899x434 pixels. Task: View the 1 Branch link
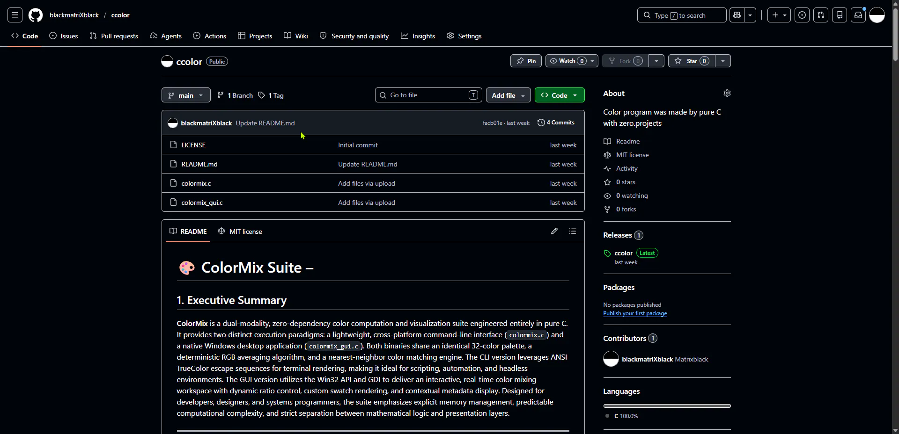tap(235, 95)
